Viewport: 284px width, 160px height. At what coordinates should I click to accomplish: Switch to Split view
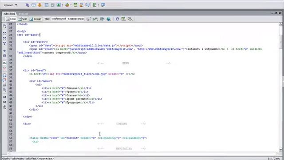pyautogui.click(x=23, y=19)
